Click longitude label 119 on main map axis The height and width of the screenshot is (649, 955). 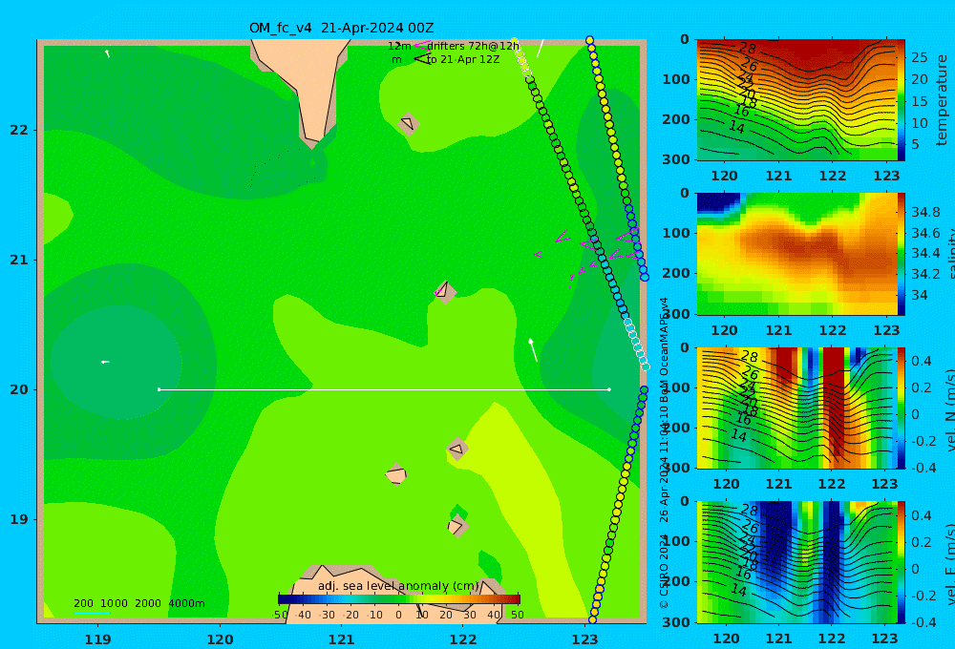(x=97, y=639)
